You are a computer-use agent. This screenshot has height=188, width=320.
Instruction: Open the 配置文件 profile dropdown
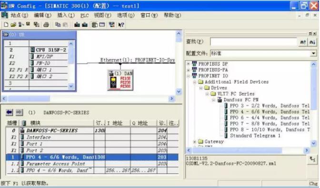click(x=313, y=53)
